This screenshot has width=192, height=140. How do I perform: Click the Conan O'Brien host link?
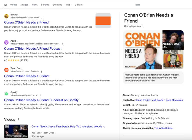coord(143,100)
